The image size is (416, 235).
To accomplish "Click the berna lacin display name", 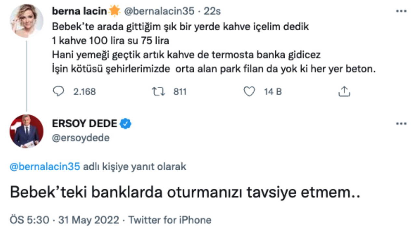I will pyautogui.click(x=79, y=11).
